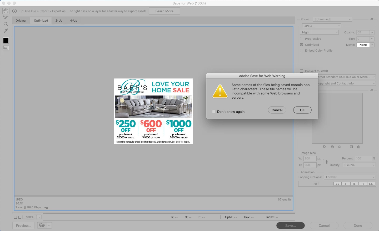379x231 pixels.
Task: Click Cancel in Save for Web
Action: point(324,225)
